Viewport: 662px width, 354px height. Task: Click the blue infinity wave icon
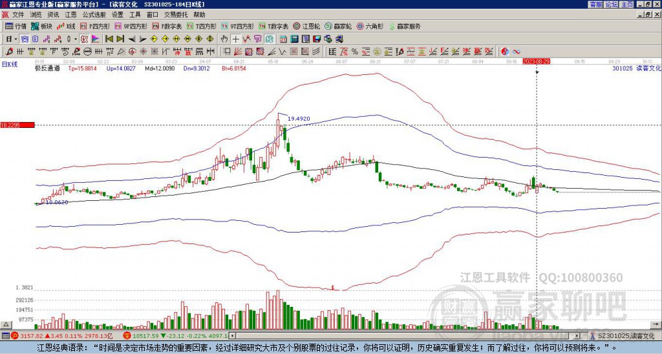(517, 52)
